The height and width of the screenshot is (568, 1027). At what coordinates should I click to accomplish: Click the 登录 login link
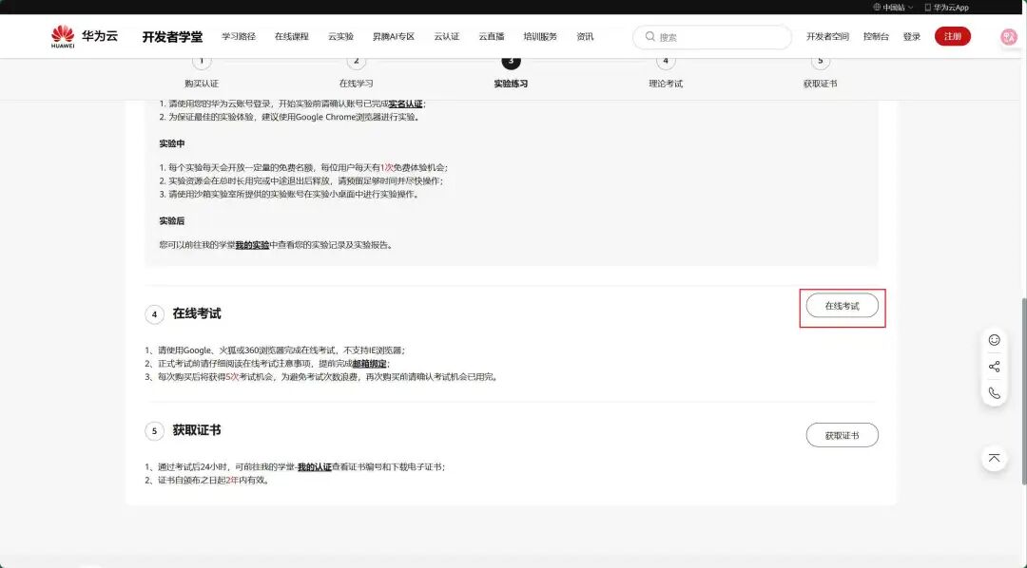(x=912, y=37)
